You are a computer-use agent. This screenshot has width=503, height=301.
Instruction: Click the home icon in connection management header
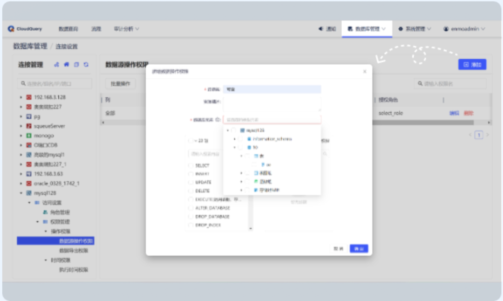[x=67, y=64]
